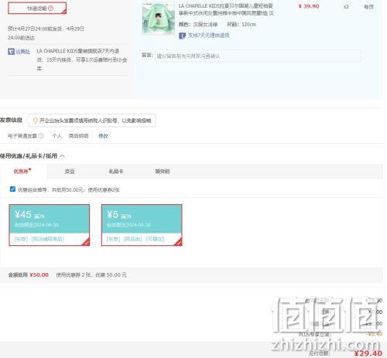Toggle the recommended coupon combination checkbox
The width and height of the screenshot is (387, 358).
(12, 189)
